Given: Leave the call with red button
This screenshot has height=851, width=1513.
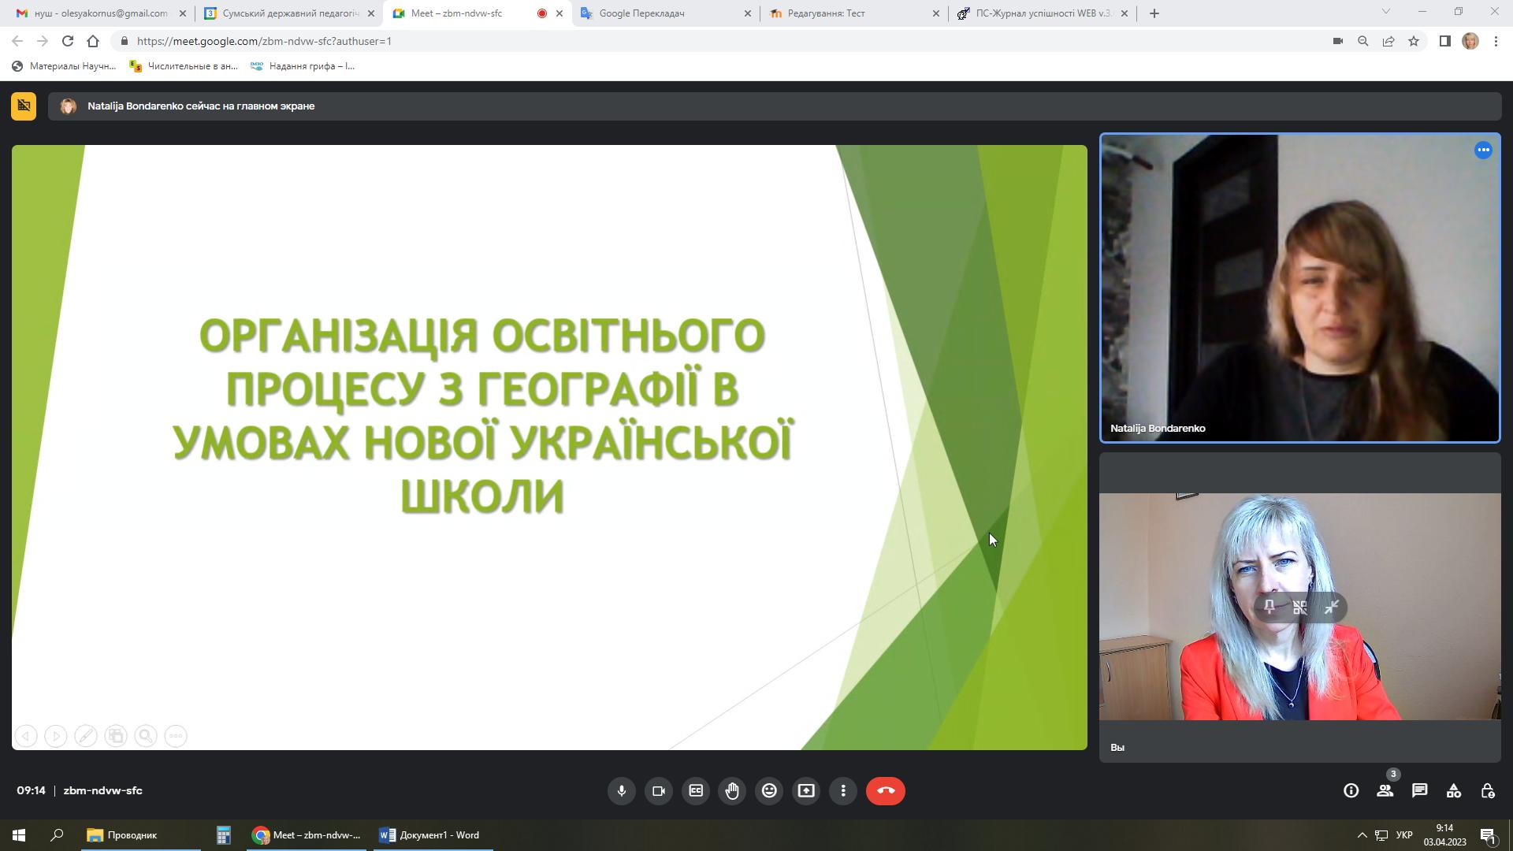Looking at the screenshot, I should click(886, 791).
